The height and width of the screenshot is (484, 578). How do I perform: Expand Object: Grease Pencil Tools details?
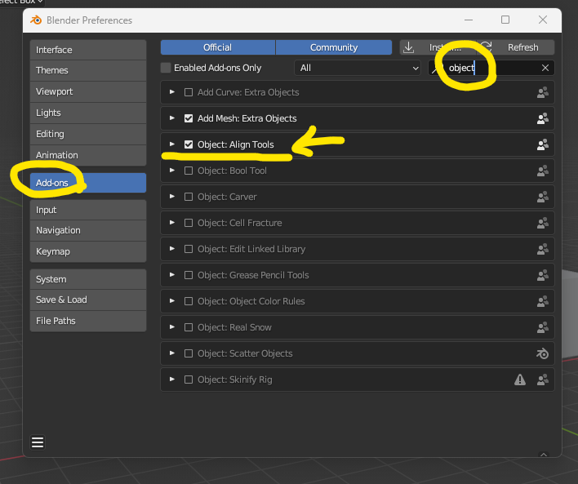pos(171,274)
